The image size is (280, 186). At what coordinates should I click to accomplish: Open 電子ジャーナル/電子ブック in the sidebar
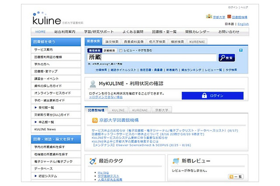tap(56, 162)
